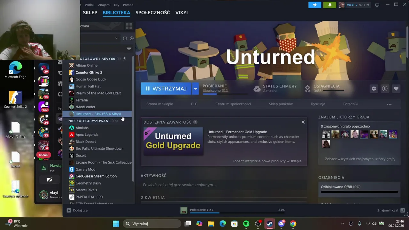409x230 pixels.
Task: Select Terraria in library list
Action: [x=81, y=100]
